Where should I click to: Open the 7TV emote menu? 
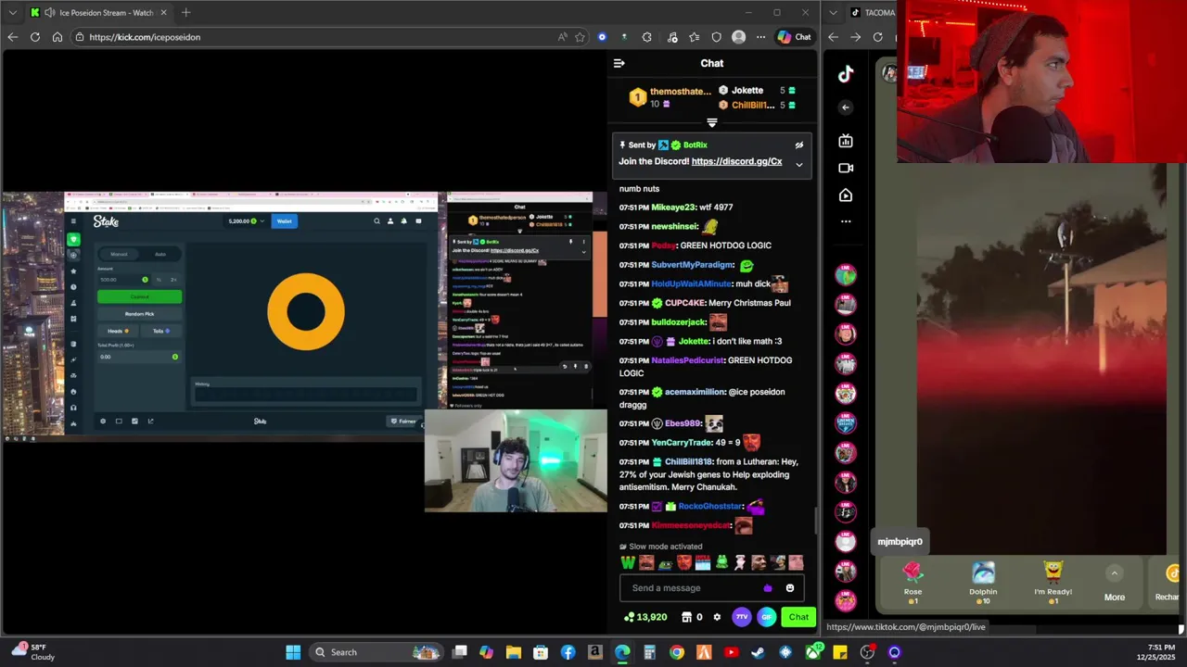[x=741, y=617]
